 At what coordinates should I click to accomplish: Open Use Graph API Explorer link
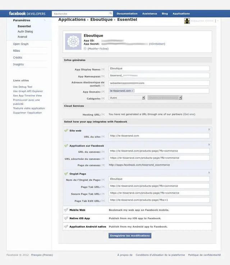coord(28,91)
